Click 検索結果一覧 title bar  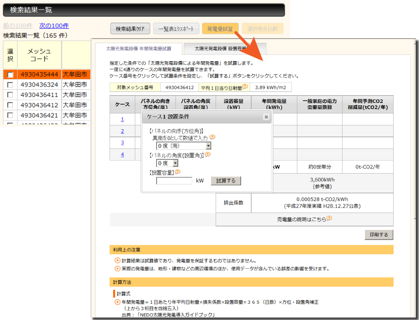click(144, 10)
